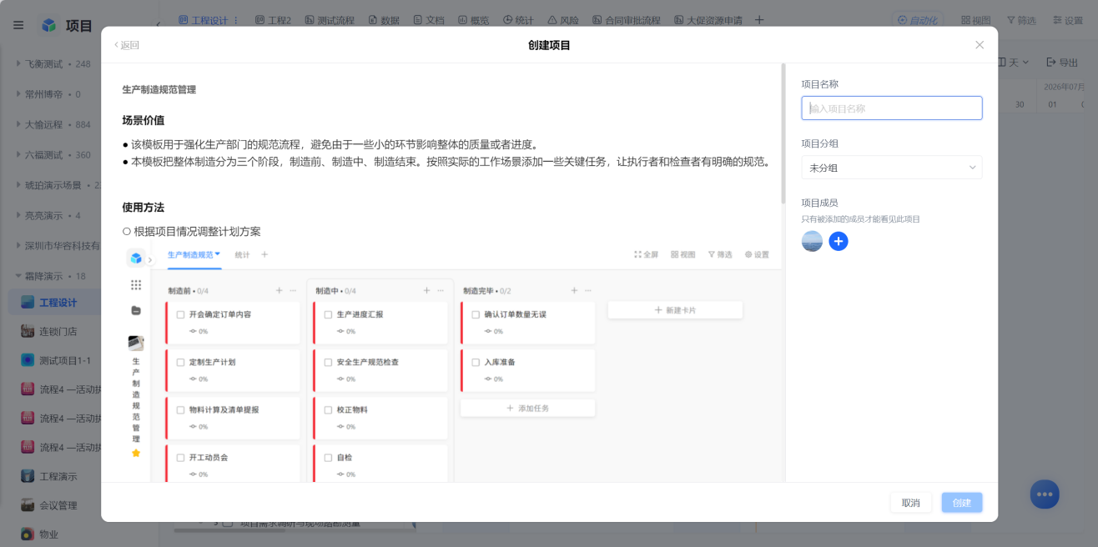Open the 测试项目1-1 project in sidebar
This screenshot has height=547, width=1098.
tap(55, 359)
